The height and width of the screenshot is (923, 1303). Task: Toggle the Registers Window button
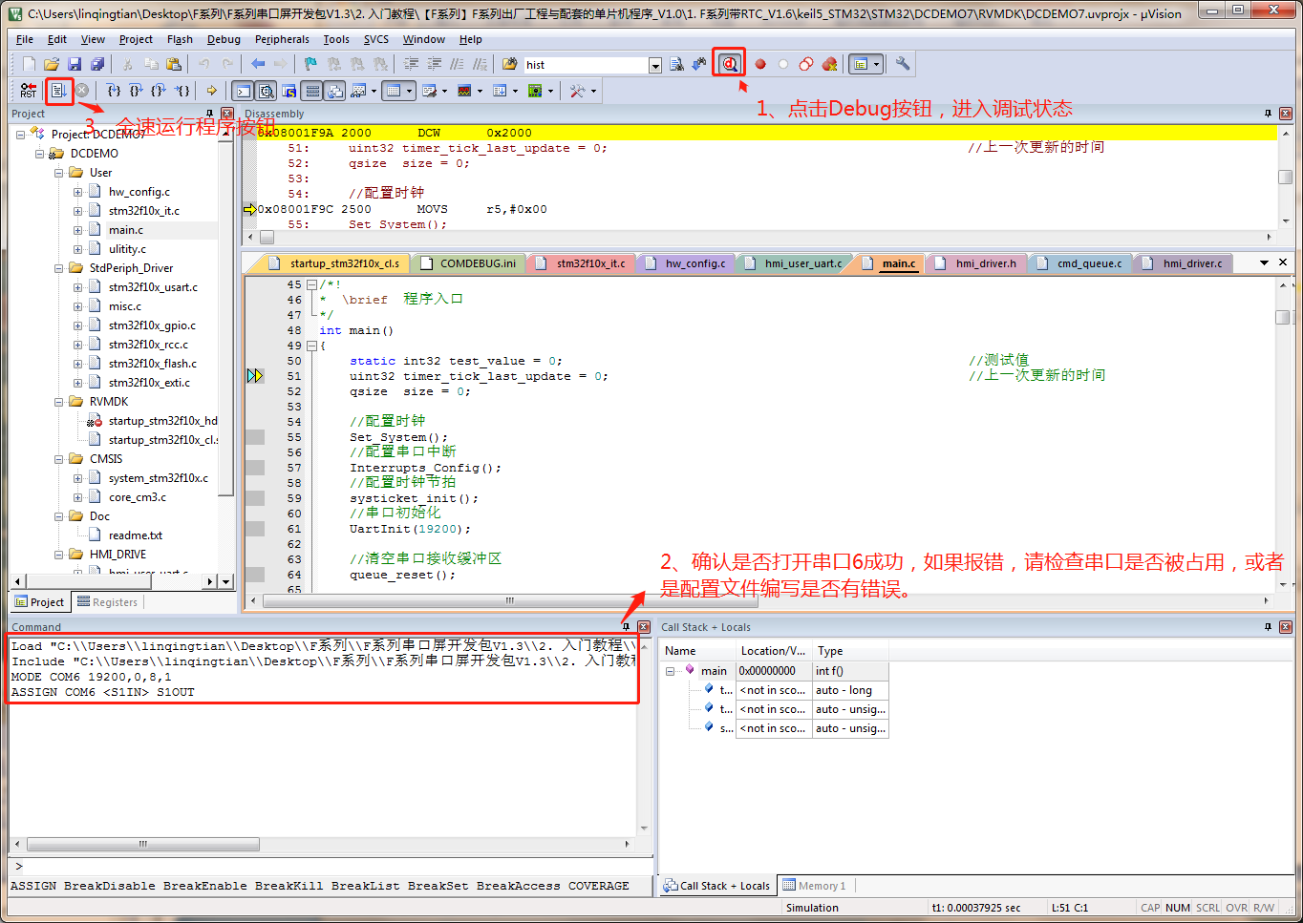click(x=311, y=91)
